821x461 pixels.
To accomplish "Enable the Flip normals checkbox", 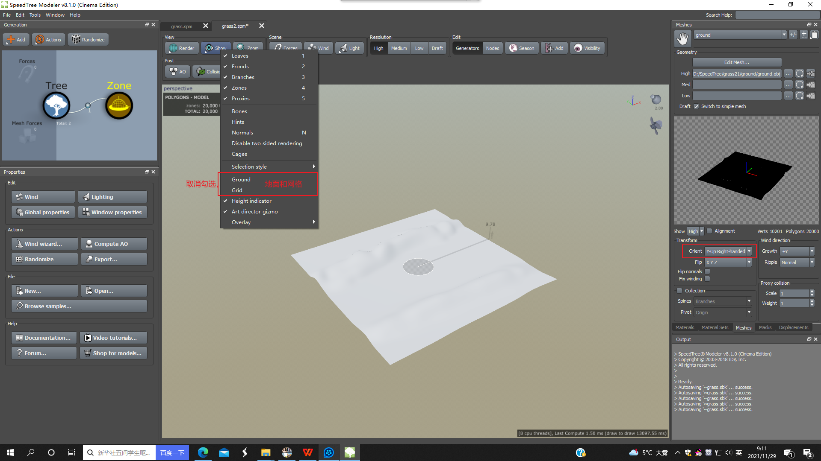I will pos(707,271).
